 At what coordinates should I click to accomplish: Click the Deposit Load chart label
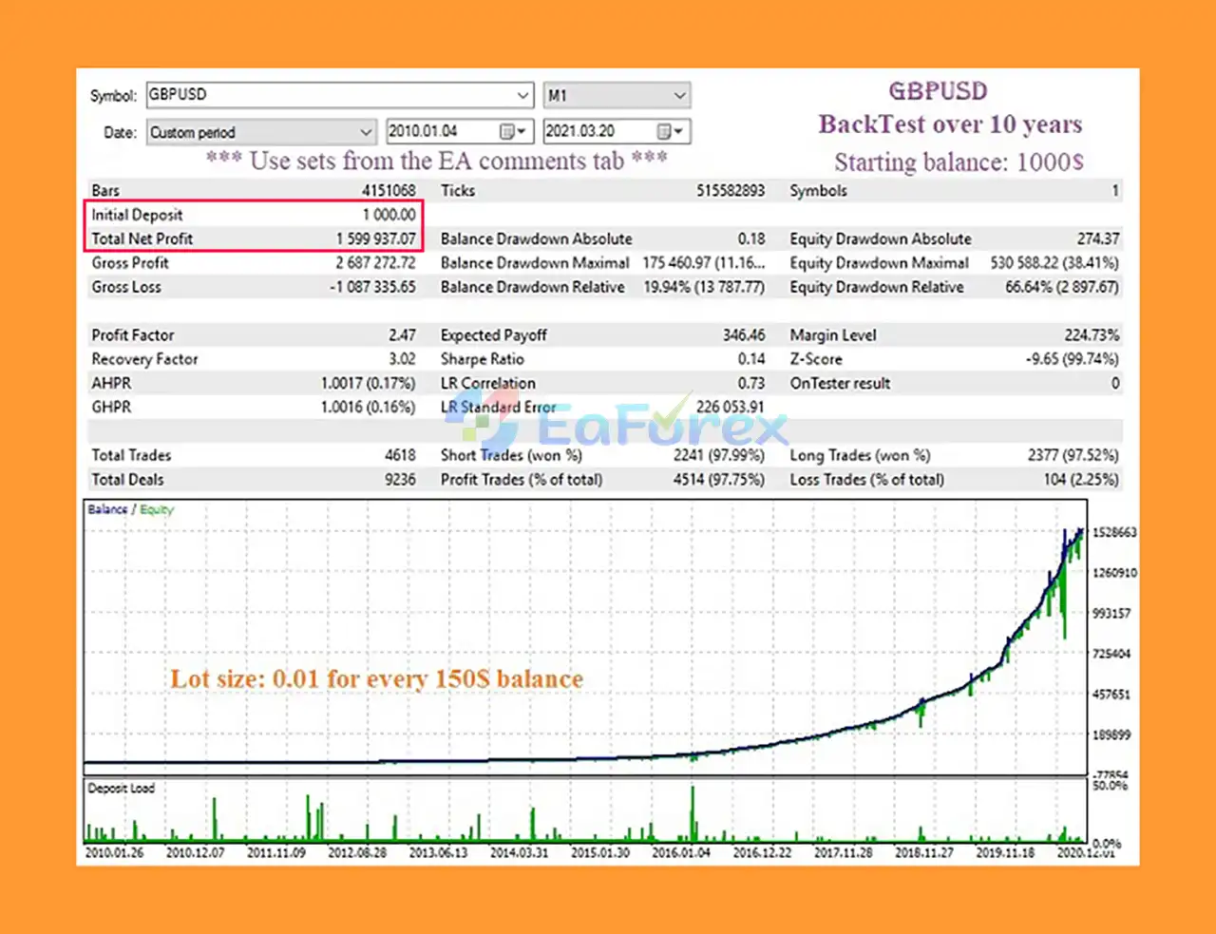tap(121, 788)
